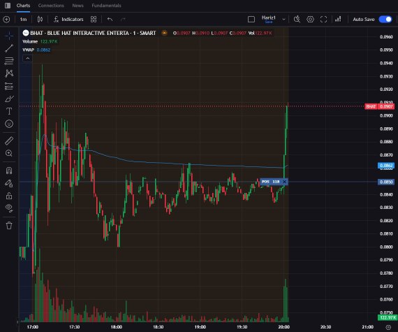Open the Hariz1 layout dropdown
398x332 pixels.
[x=283, y=20]
